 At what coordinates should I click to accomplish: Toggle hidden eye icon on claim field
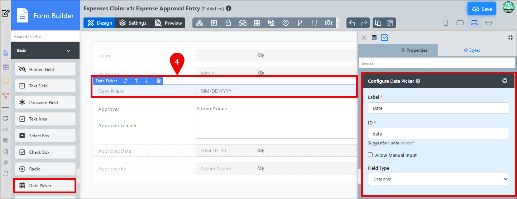click(x=261, y=55)
